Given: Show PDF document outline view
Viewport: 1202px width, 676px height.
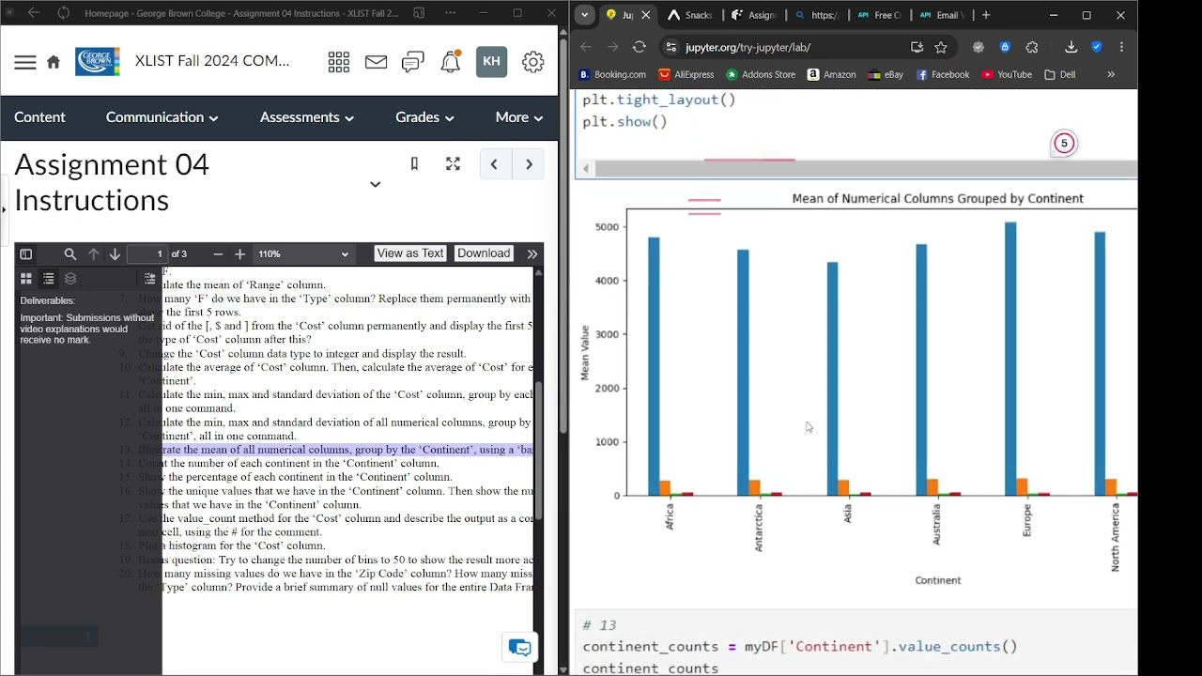Looking at the screenshot, I should pyautogui.click(x=49, y=279).
